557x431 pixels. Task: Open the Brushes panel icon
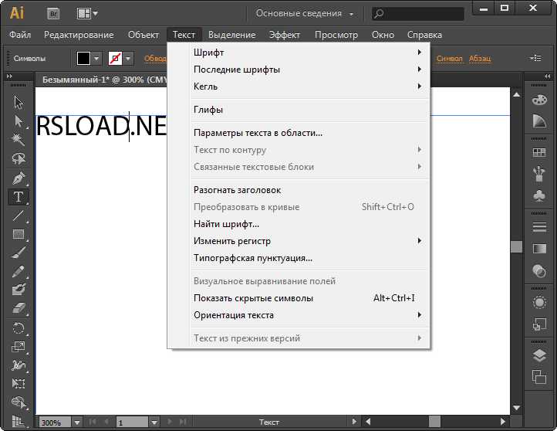point(539,174)
